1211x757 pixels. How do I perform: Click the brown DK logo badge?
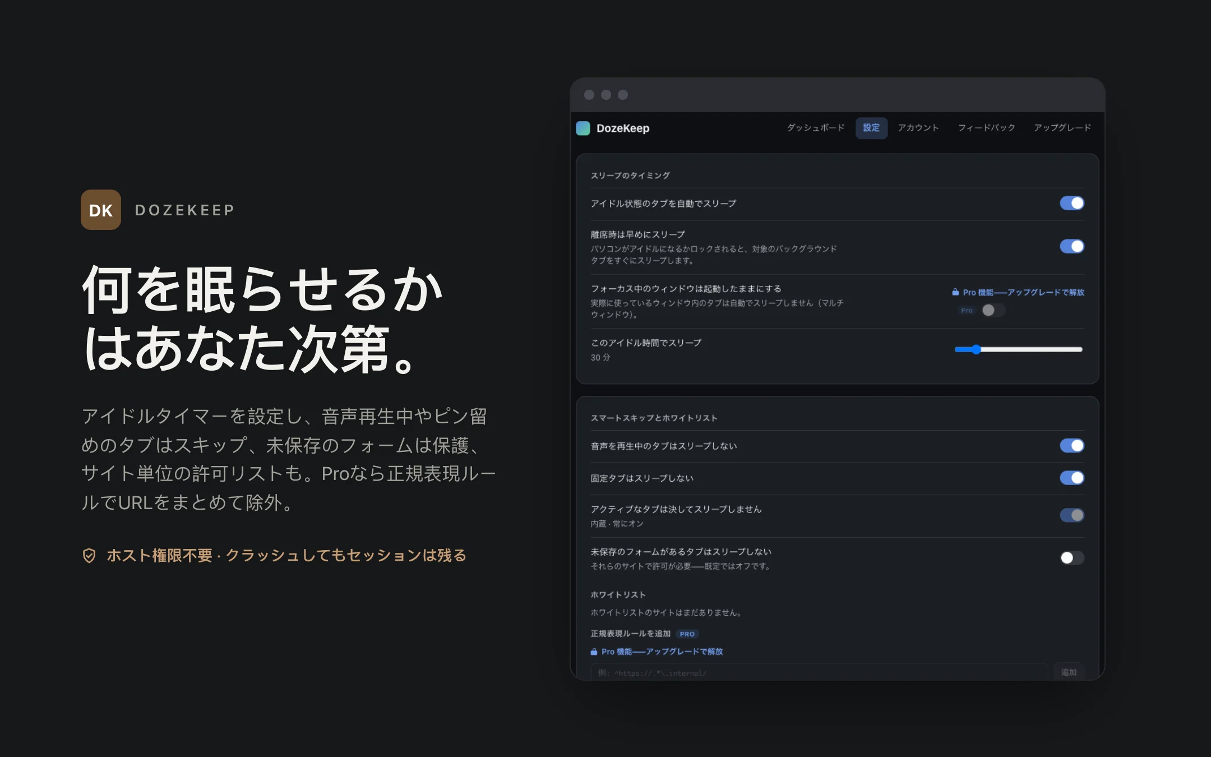(x=101, y=210)
